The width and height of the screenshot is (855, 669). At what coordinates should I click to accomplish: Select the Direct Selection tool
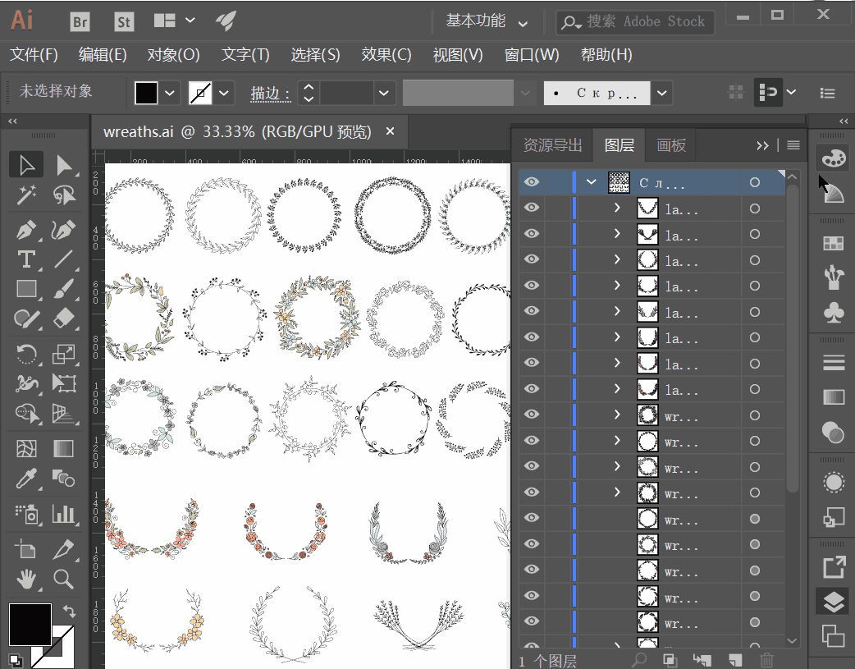pos(64,165)
